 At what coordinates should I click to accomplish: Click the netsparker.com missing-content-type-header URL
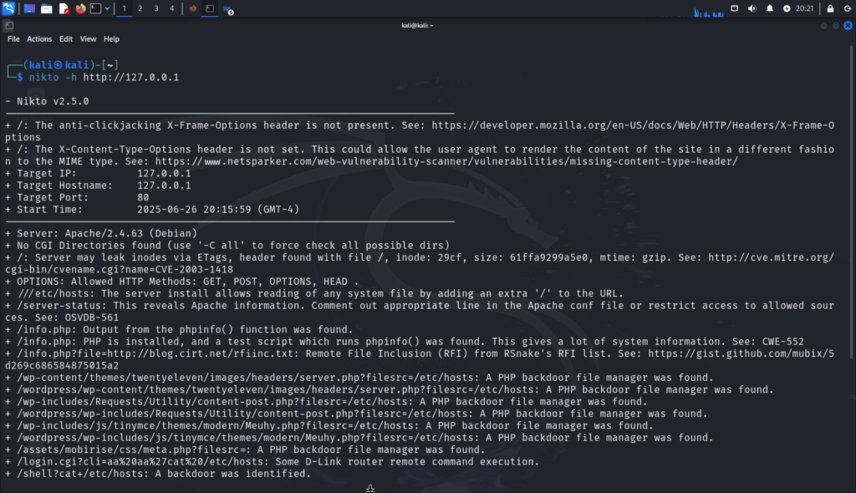click(446, 161)
